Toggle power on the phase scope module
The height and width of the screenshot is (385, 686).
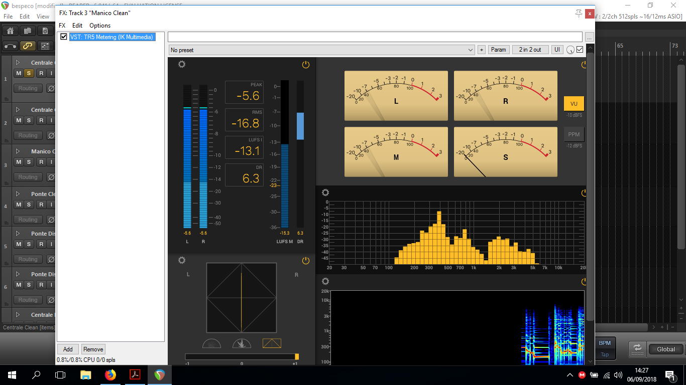point(305,261)
